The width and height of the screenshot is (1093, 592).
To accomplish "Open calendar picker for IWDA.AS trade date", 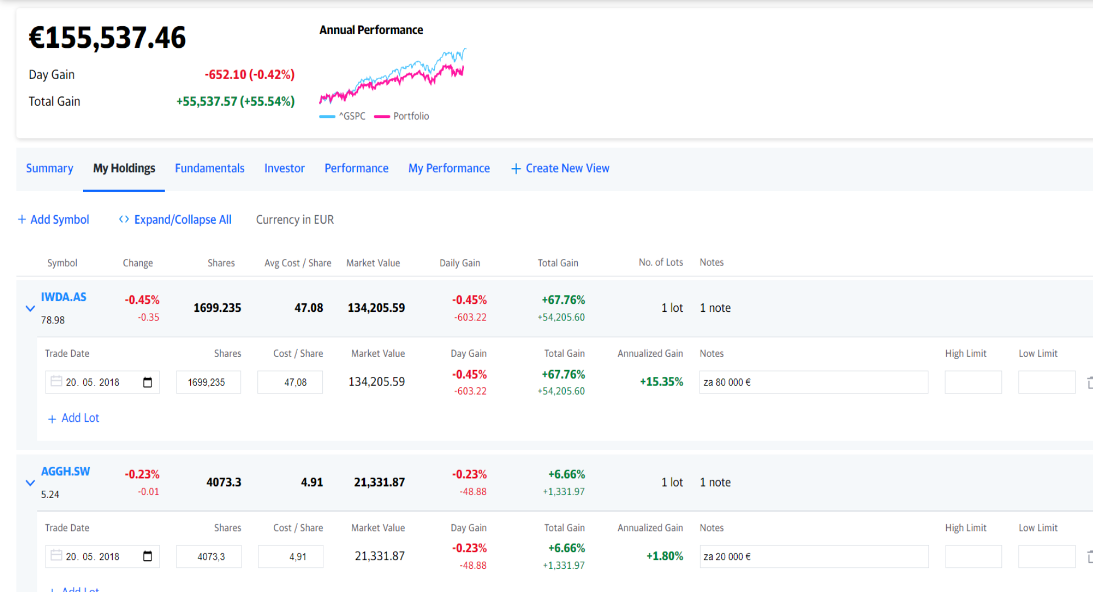I will tap(147, 383).
